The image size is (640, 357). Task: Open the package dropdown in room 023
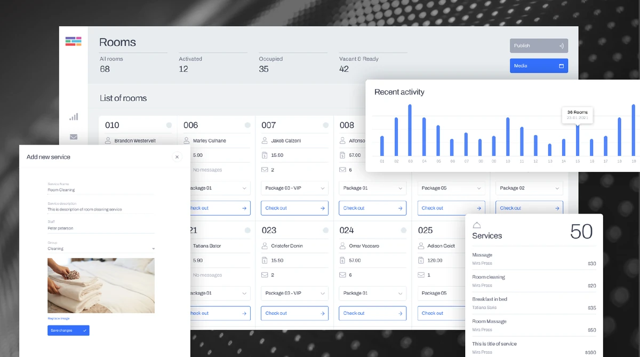tap(294, 293)
